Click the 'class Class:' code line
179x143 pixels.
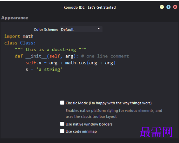coord(20,43)
